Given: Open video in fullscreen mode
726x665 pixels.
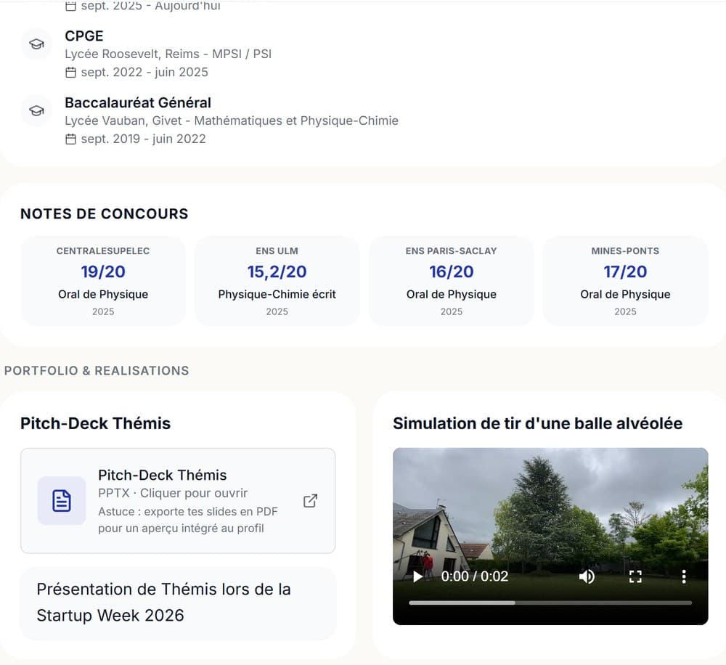Looking at the screenshot, I should point(635,576).
